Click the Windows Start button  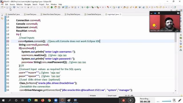tap(3, 100)
